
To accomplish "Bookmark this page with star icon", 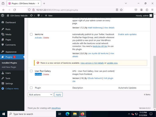I will (121, 10).
